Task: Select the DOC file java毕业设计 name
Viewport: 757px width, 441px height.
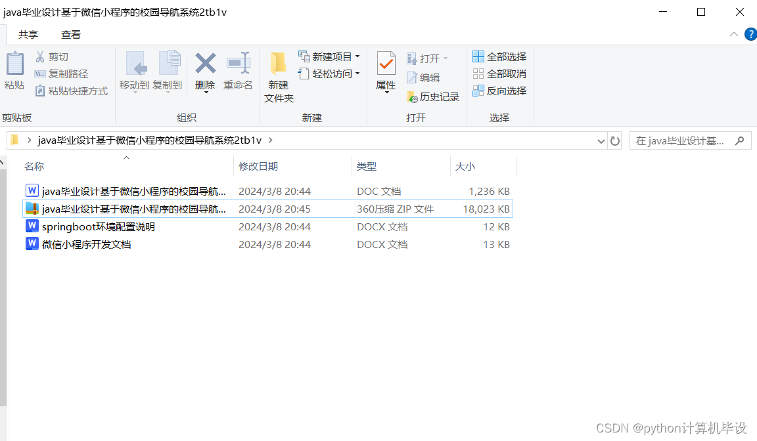Action: pyautogui.click(x=134, y=192)
